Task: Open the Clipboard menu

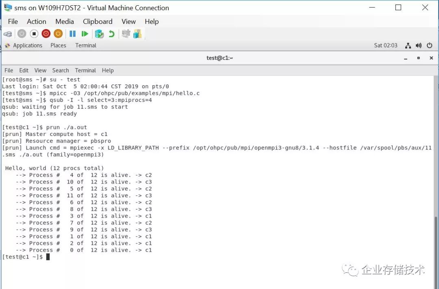Action: (x=98, y=22)
